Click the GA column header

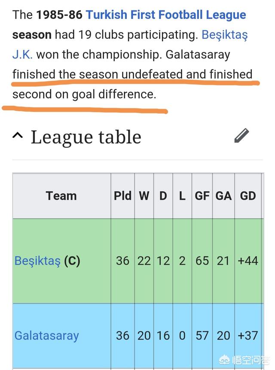(x=223, y=196)
